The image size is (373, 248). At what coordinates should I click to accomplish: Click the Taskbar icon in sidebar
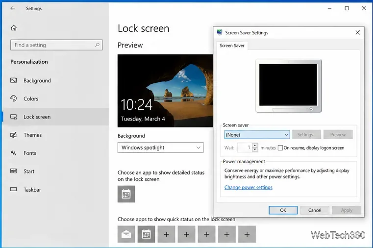(x=14, y=189)
